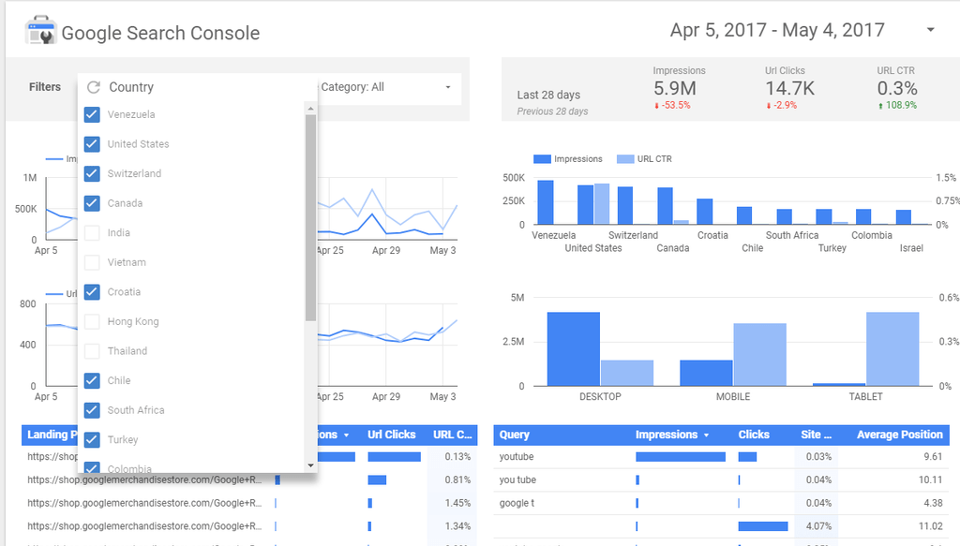The image size is (960, 546).
Task: Click the Google Search Console toolbox logo
Action: [x=40, y=31]
